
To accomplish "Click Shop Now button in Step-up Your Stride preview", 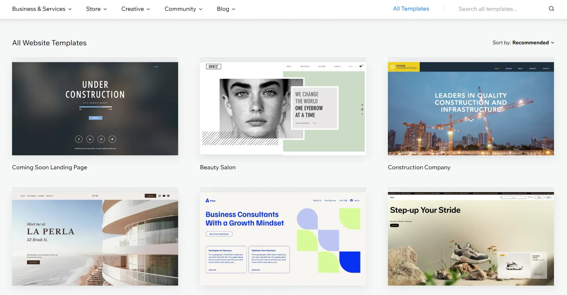I will (394, 225).
